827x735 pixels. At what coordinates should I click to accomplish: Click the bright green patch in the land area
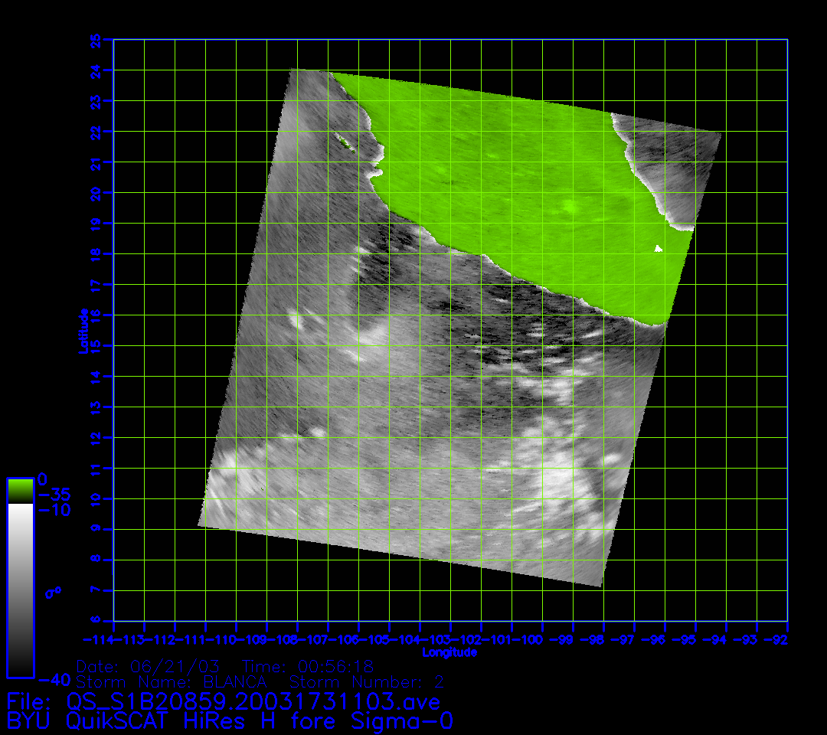[x=570, y=205]
